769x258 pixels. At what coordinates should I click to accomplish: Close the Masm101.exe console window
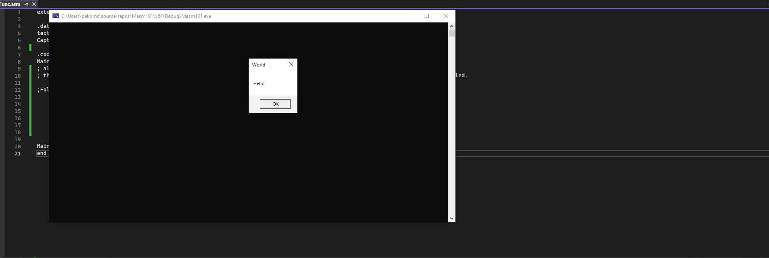[445, 16]
